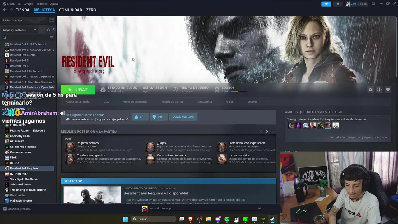Open the ZERO profile tab
This screenshot has height=224, width=398.
[x=91, y=10]
